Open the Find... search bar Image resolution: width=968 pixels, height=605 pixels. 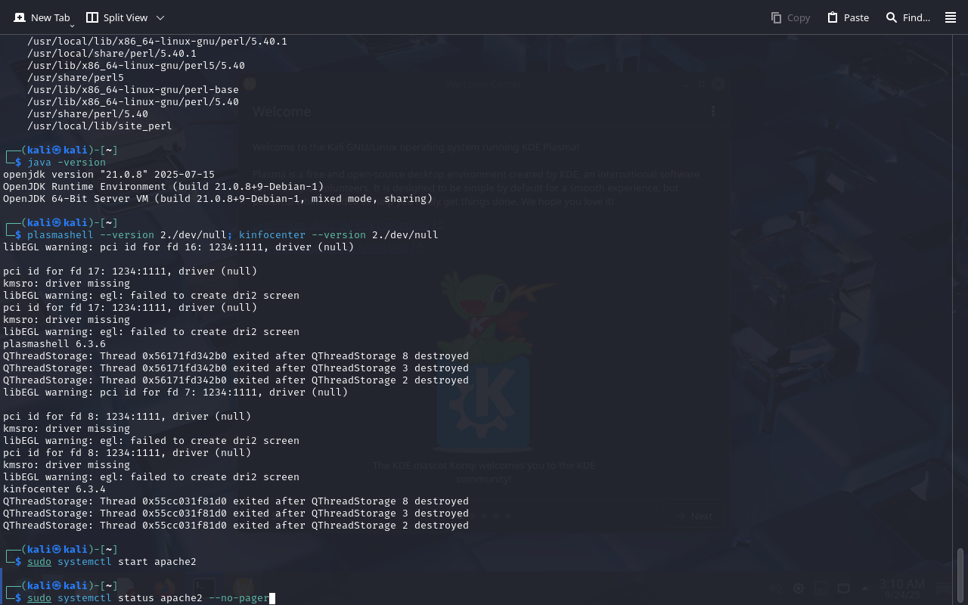(x=907, y=17)
